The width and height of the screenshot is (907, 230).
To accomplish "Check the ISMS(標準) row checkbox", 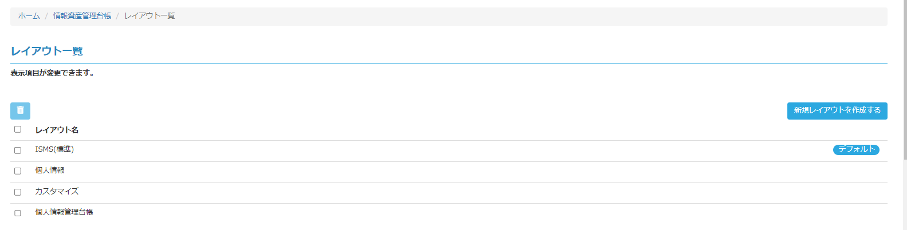I will [18, 150].
